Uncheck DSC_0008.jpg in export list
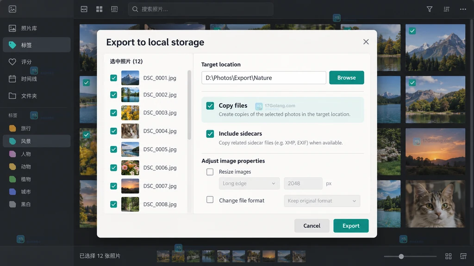Viewport: 474px width, 266px height. tap(114, 205)
